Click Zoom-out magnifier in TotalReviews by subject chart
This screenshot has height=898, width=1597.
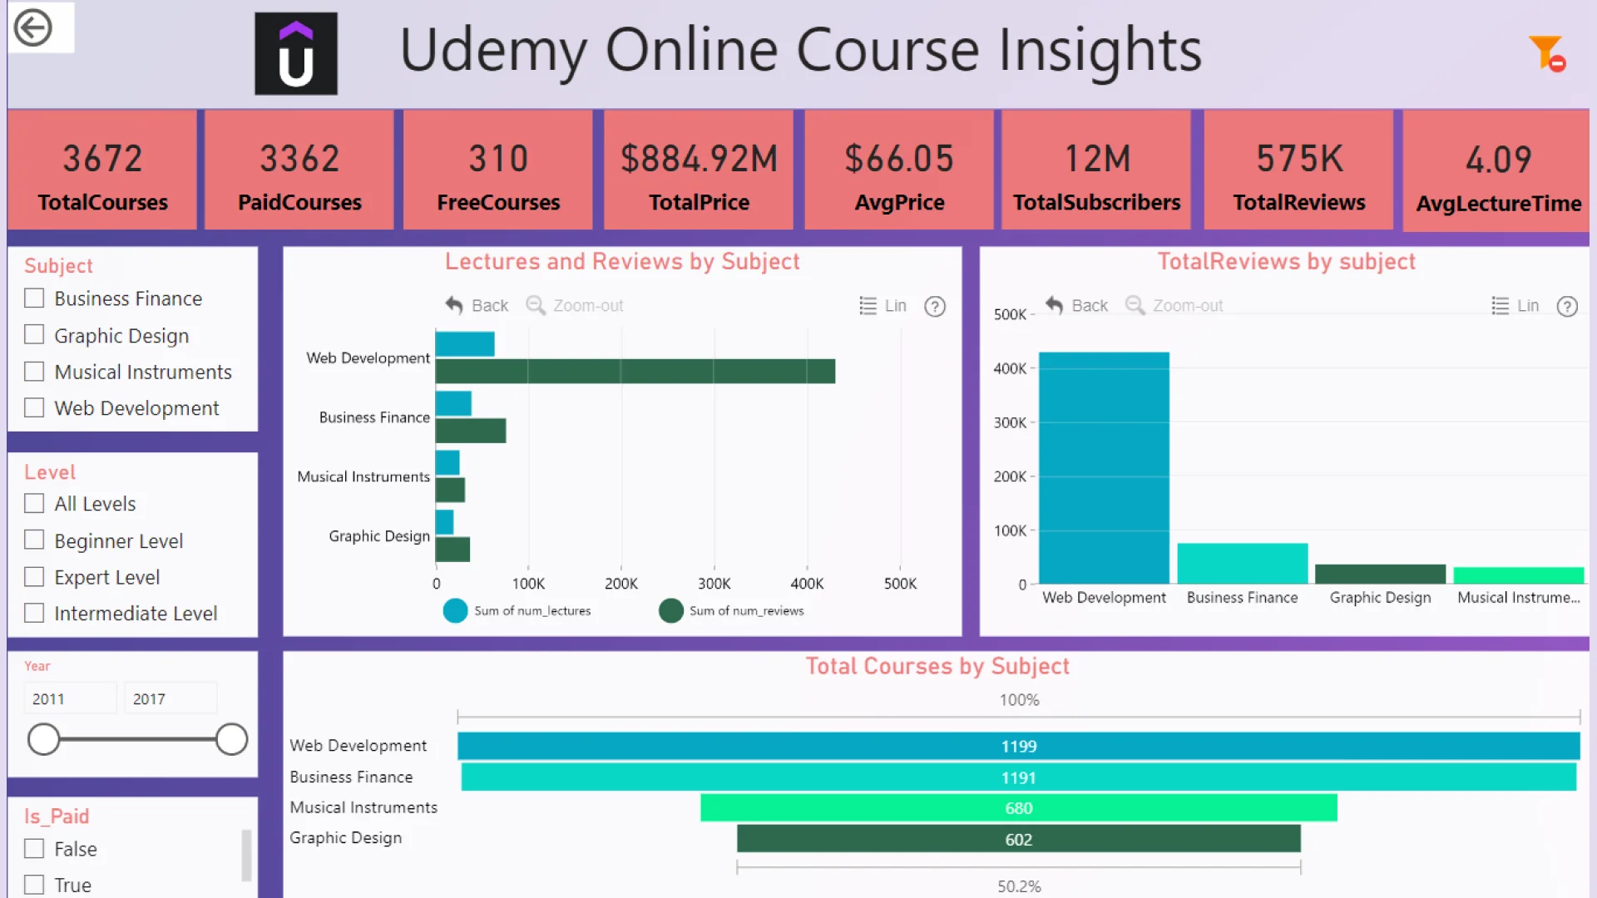tap(1135, 305)
